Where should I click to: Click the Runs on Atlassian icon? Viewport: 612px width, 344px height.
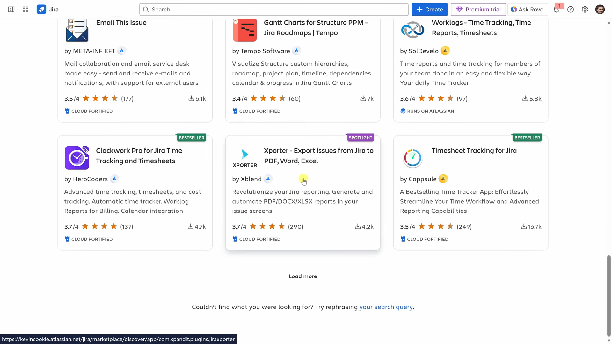[x=403, y=111]
